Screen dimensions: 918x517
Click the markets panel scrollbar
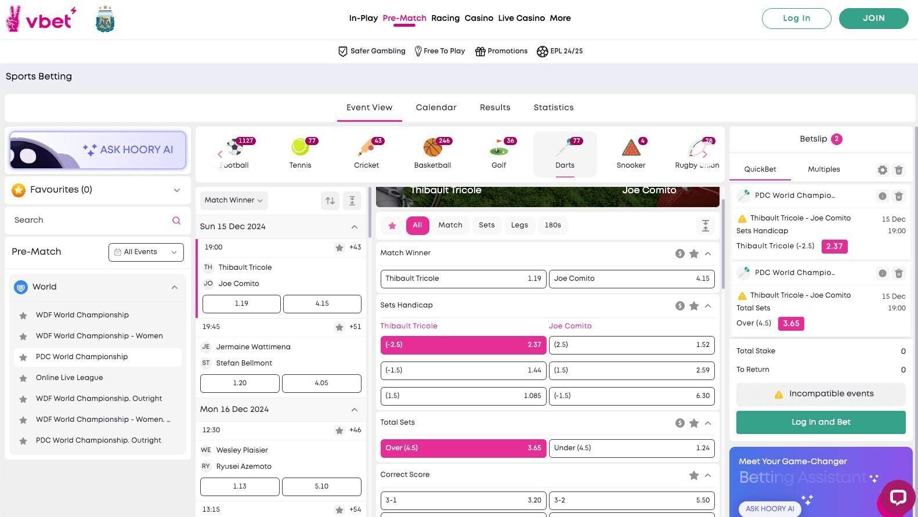point(722,244)
